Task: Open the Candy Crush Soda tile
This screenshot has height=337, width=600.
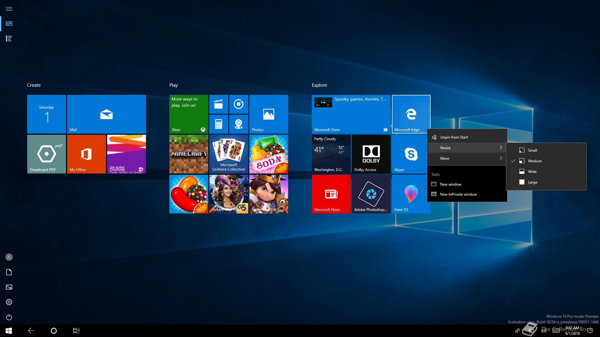Action: click(269, 154)
